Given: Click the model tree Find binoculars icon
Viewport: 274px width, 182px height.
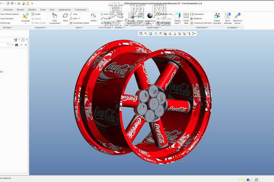Looking at the screenshot, I should pos(16,45).
